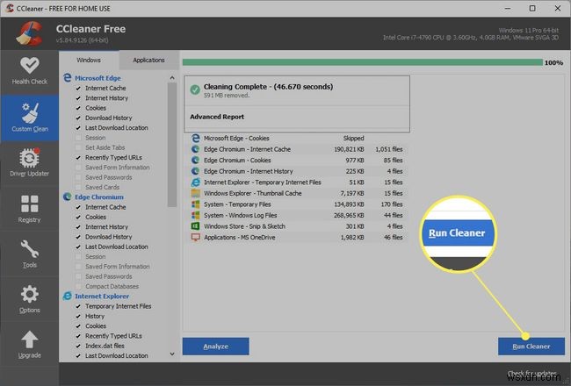Click the Run Cleaner button
The height and width of the screenshot is (386, 571).
pyautogui.click(x=531, y=347)
